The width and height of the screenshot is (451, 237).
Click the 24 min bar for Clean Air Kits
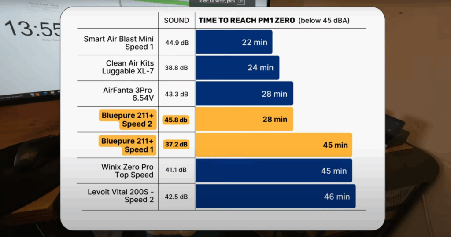coord(237,68)
